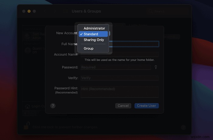
Task: Select the Guest User account in sidebar
Action: [35, 50]
